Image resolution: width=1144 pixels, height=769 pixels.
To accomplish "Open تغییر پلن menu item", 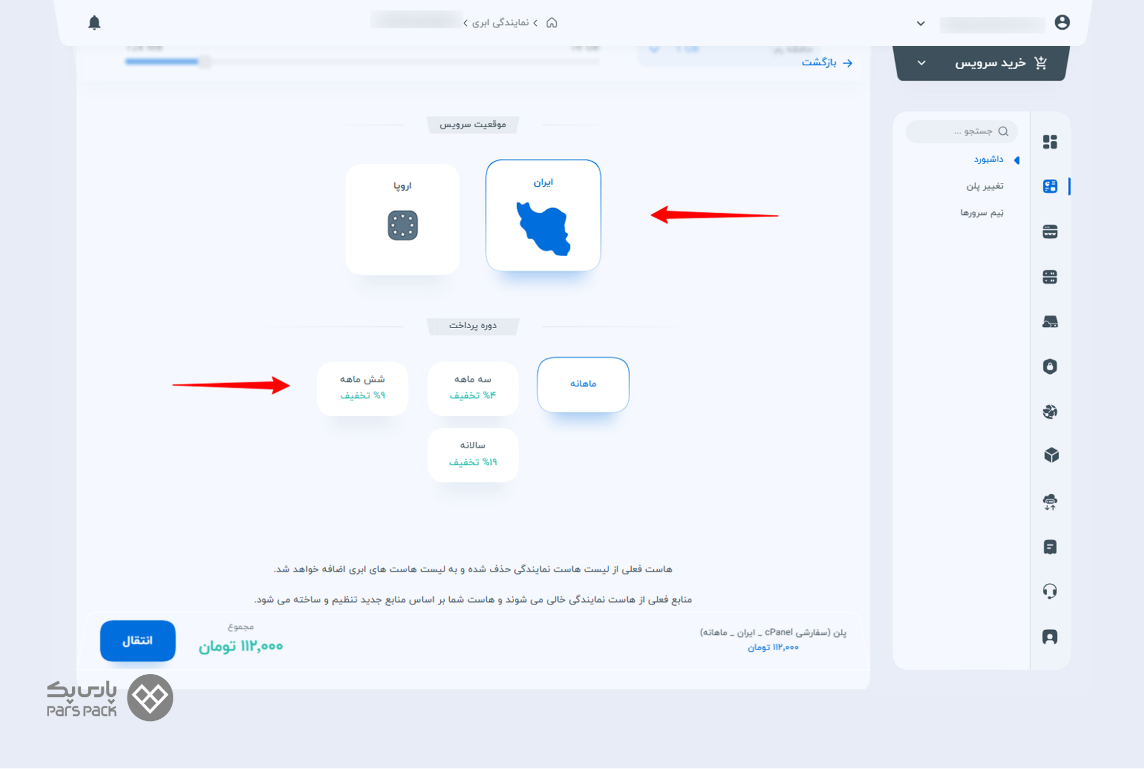I will pyautogui.click(x=984, y=186).
